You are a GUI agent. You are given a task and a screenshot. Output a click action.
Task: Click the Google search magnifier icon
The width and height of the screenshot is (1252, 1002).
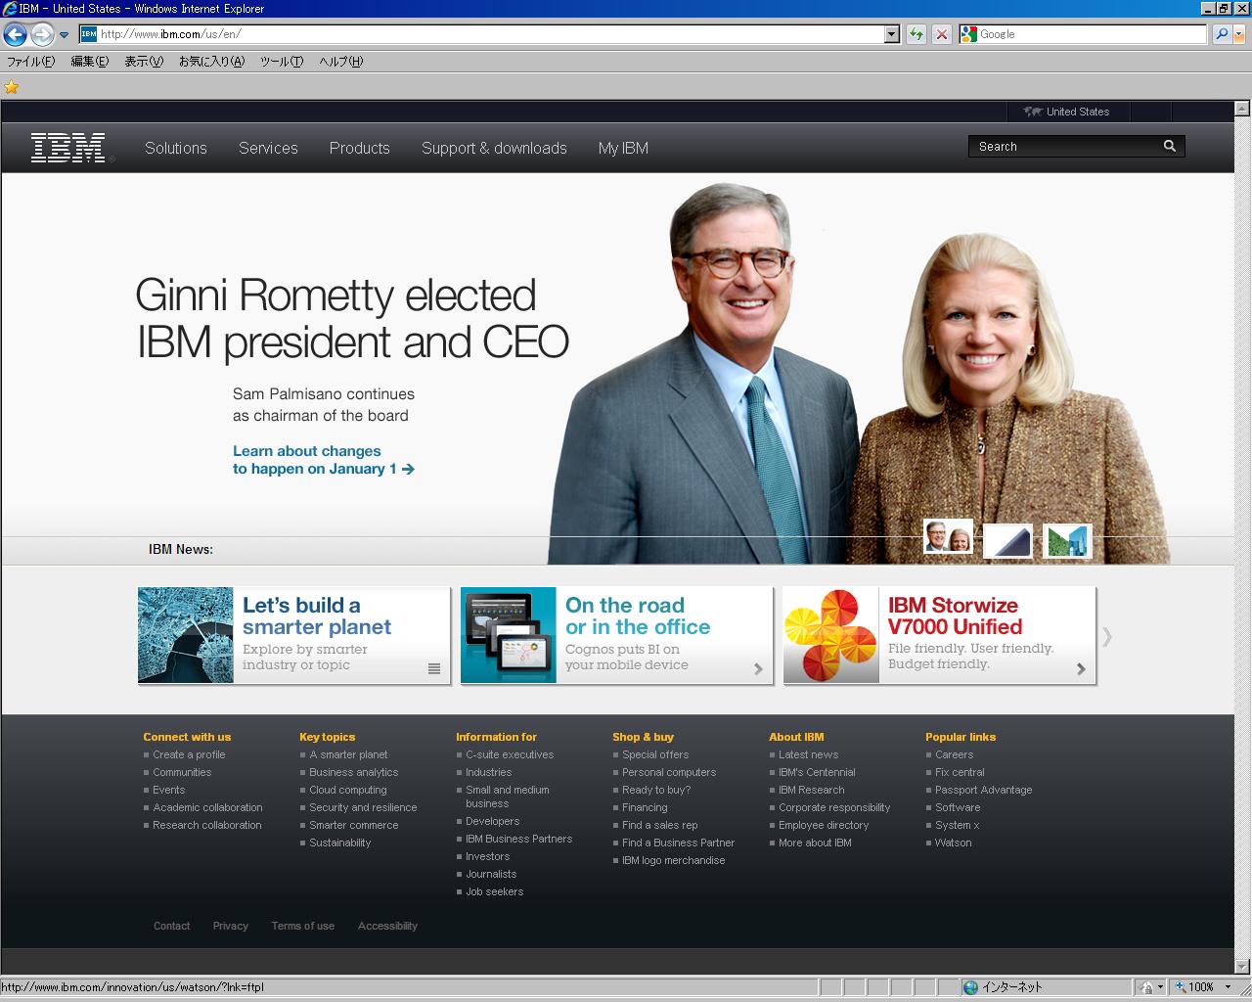[1222, 34]
